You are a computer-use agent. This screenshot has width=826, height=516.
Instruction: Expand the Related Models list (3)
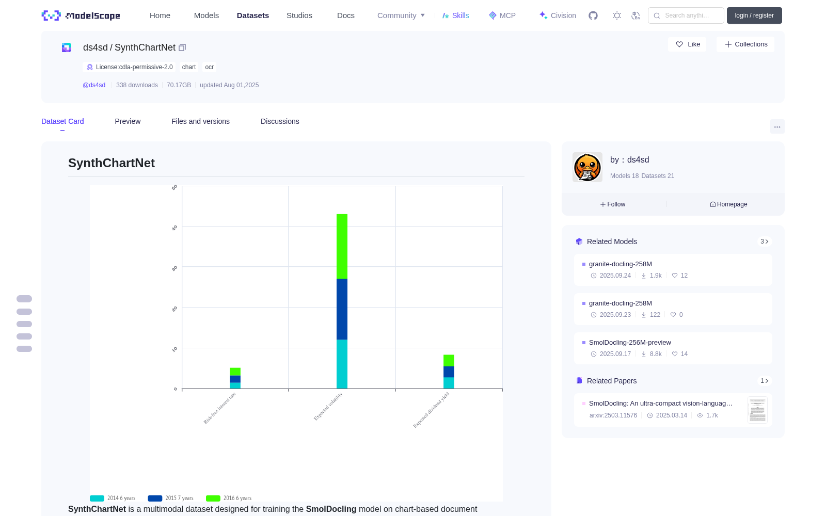pyautogui.click(x=764, y=241)
